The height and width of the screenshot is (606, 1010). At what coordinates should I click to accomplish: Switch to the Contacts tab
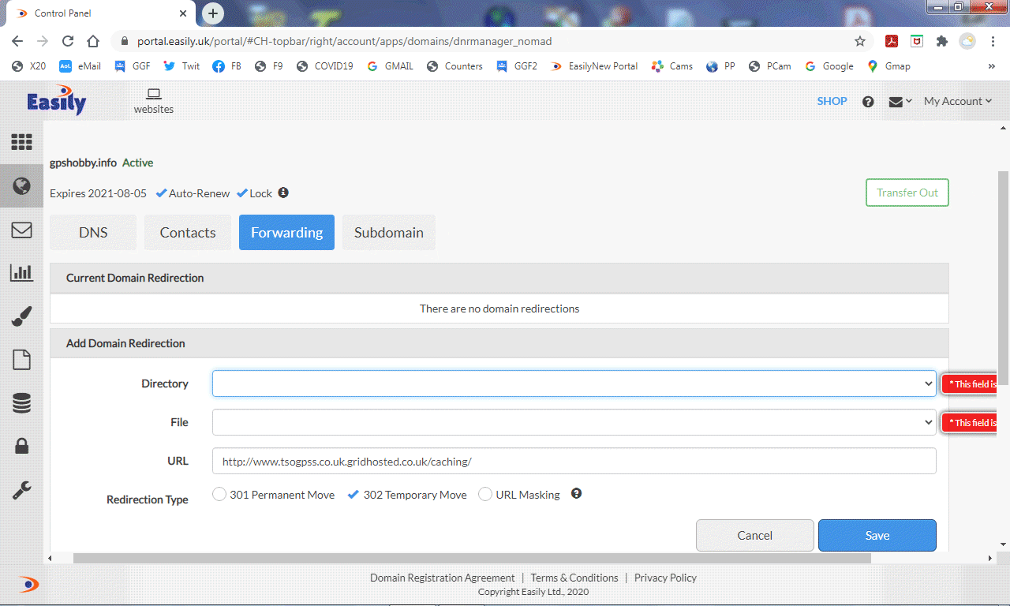(x=188, y=232)
